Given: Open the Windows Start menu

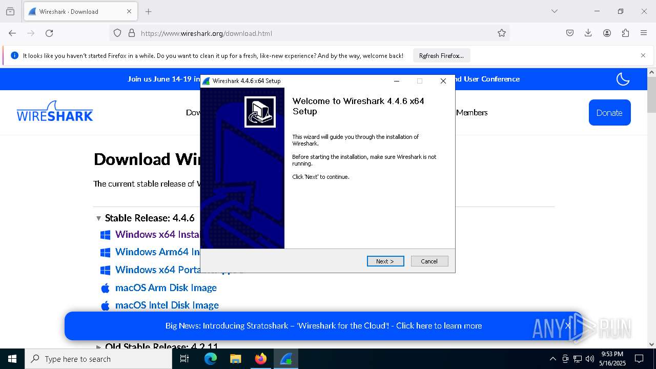Looking at the screenshot, I should point(12,359).
